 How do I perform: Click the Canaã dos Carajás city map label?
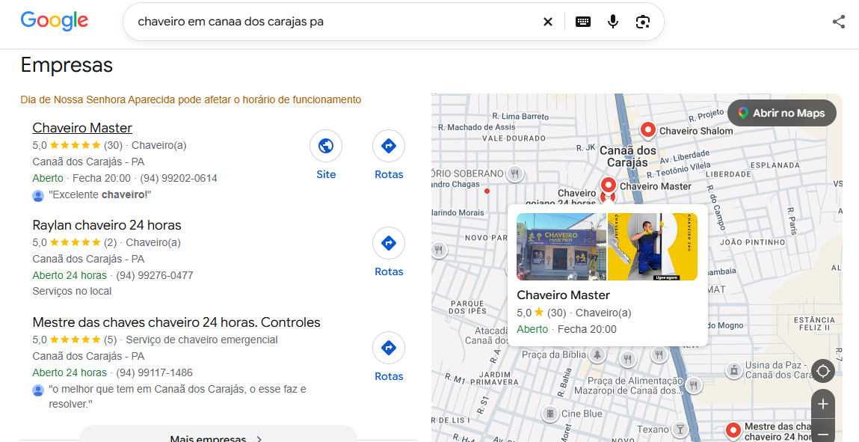[628, 156]
